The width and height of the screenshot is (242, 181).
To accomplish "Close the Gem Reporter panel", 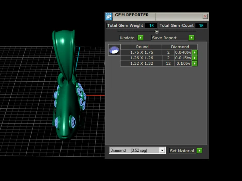I will point(205,16).
